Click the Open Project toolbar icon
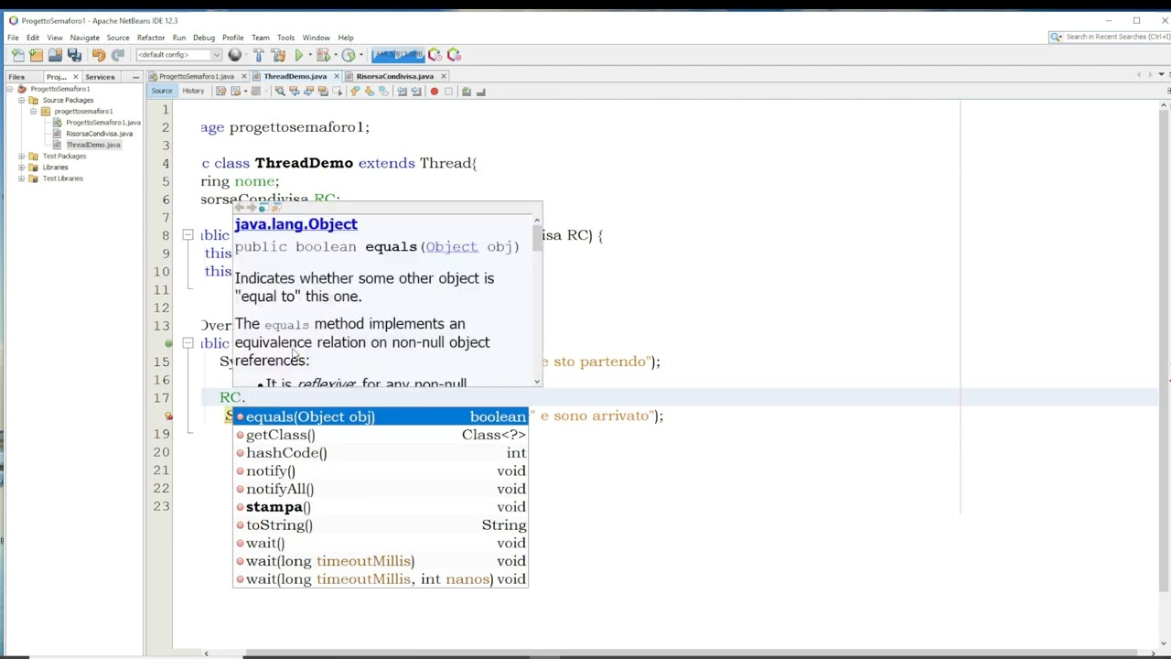 pyautogui.click(x=55, y=55)
